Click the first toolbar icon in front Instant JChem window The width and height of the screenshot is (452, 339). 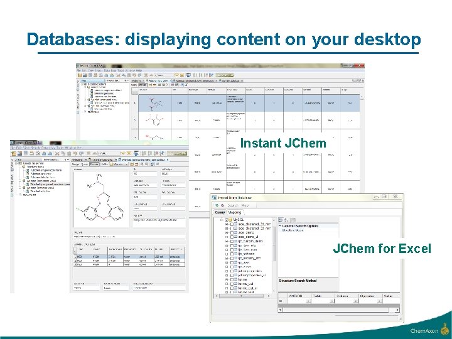pos(14,153)
